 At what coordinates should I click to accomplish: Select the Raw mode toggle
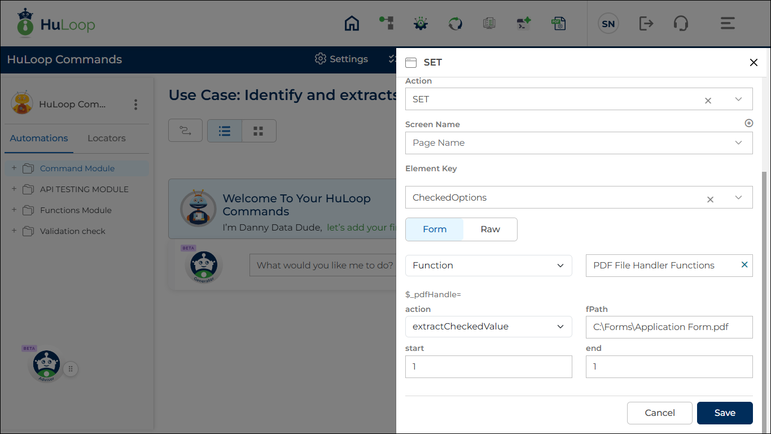490,229
